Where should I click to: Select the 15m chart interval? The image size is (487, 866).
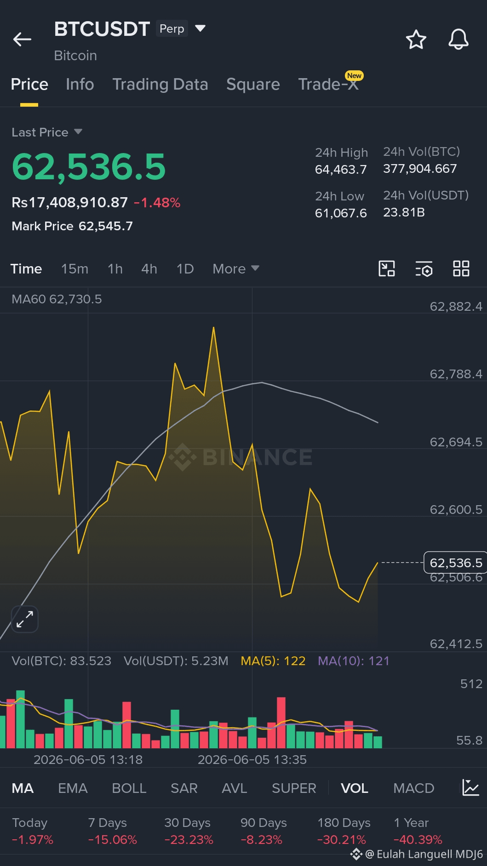(x=74, y=268)
